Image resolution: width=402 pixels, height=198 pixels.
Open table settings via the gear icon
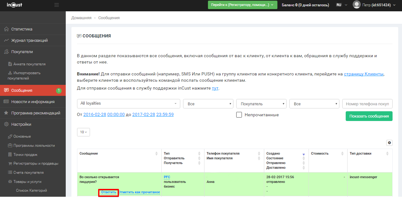389,143
